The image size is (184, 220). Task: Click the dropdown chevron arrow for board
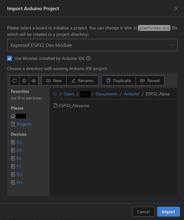click(x=172, y=45)
